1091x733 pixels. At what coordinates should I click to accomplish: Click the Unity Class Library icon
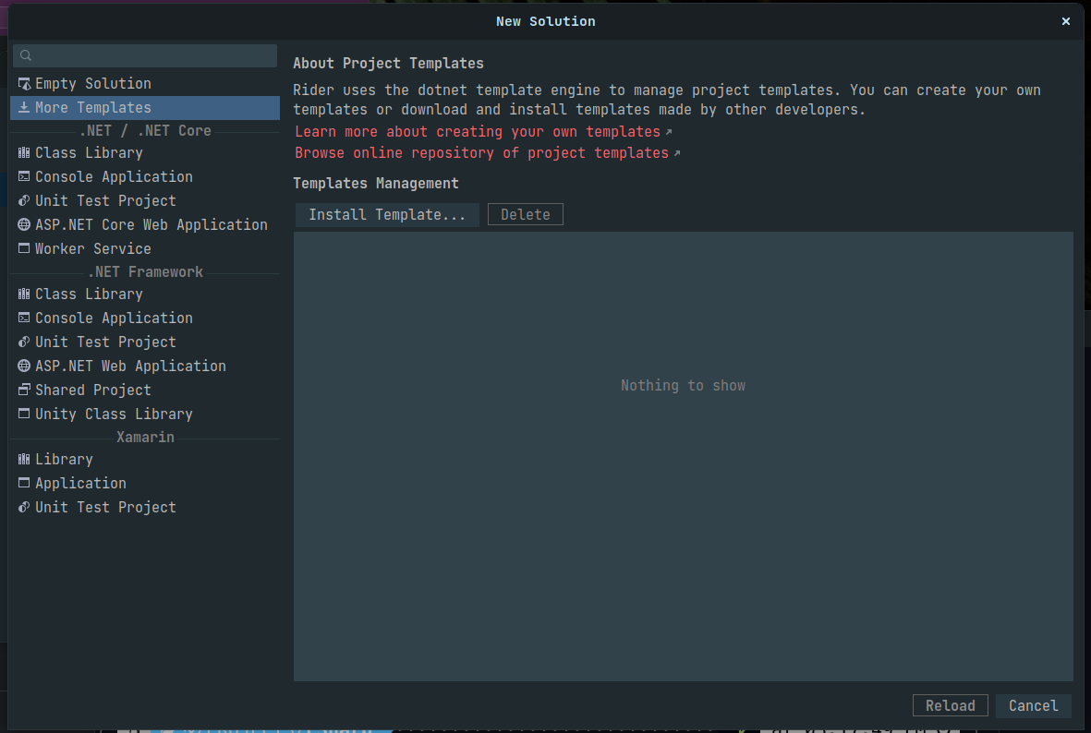[x=24, y=414]
